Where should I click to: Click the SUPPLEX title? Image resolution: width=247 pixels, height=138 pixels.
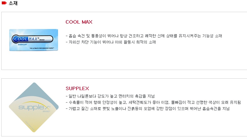pyautogui.click(x=77, y=88)
